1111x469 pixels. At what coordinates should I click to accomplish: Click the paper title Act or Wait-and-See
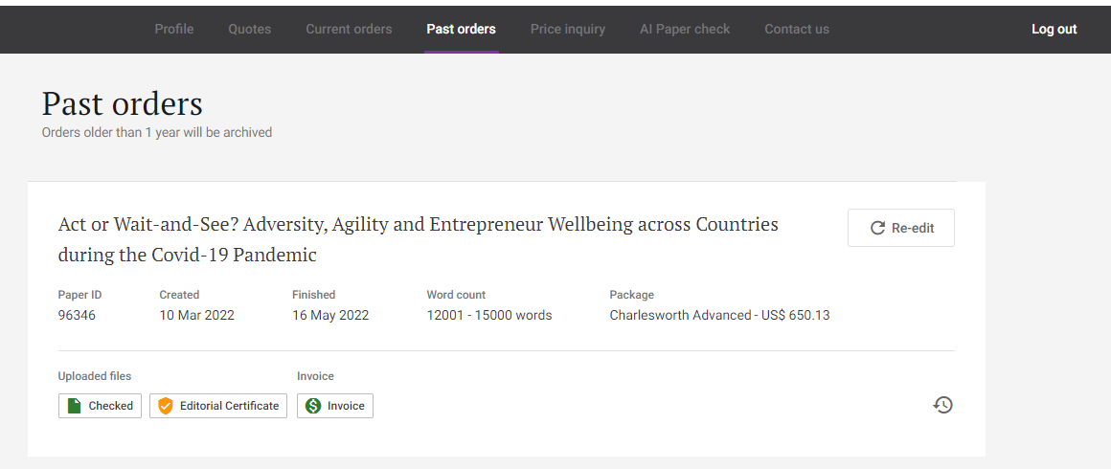(418, 239)
